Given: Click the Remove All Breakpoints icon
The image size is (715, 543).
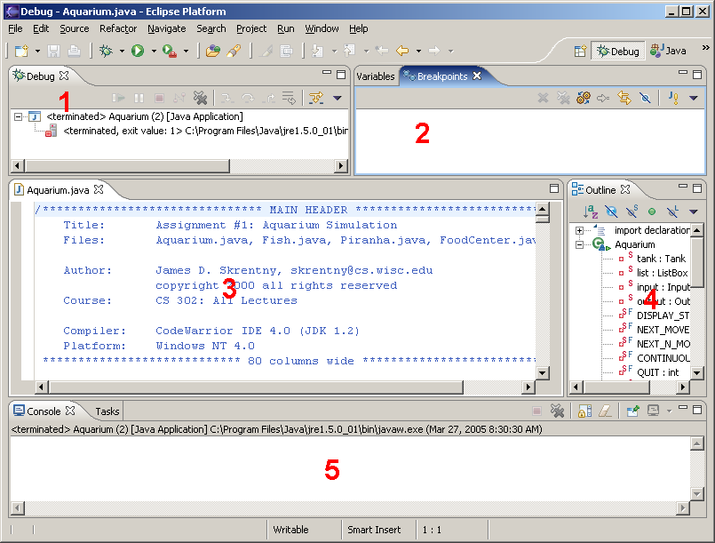Looking at the screenshot, I should 562,98.
